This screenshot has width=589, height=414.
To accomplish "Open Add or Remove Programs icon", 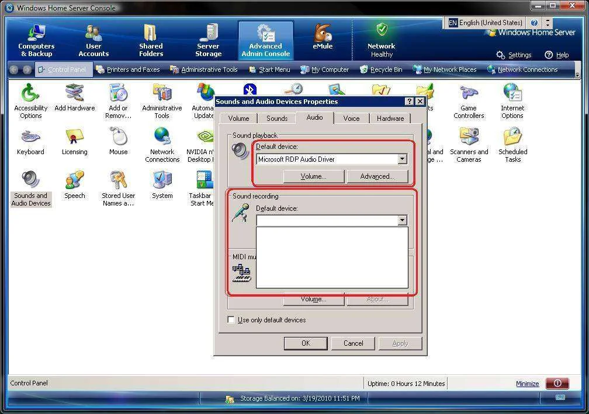I will [x=118, y=101].
